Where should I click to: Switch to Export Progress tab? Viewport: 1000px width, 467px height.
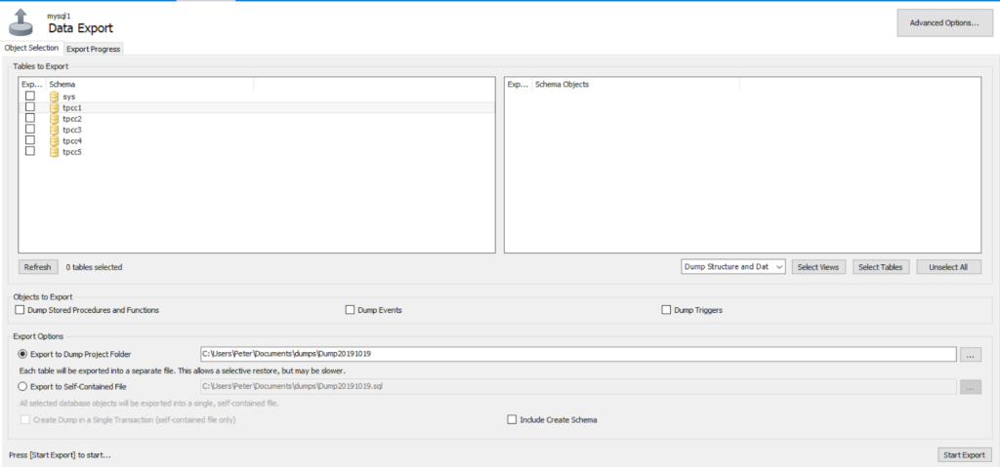click(93, 49)
